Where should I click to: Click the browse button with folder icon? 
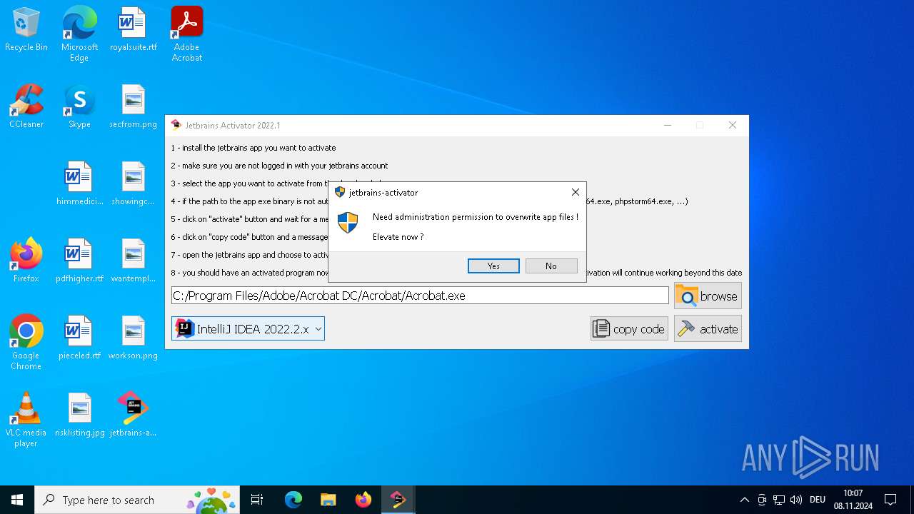click(x=708, y=296)
